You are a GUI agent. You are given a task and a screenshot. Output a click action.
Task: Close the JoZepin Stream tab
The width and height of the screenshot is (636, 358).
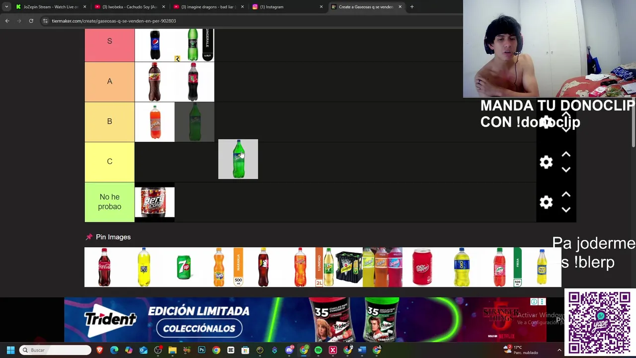point(84,7)
